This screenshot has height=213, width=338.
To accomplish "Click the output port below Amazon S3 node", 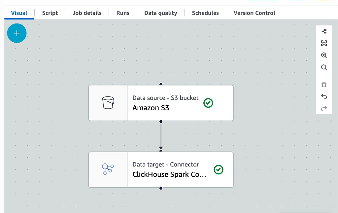I will [x=161, y=122].
